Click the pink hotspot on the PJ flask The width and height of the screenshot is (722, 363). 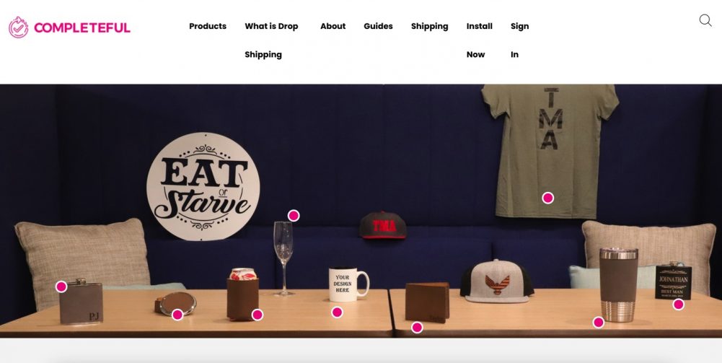[x=61, y=287]
